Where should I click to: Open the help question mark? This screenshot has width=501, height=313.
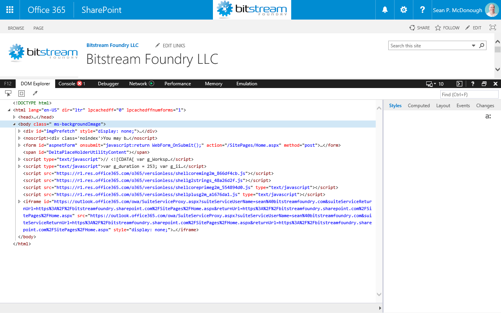coord(422,10)
